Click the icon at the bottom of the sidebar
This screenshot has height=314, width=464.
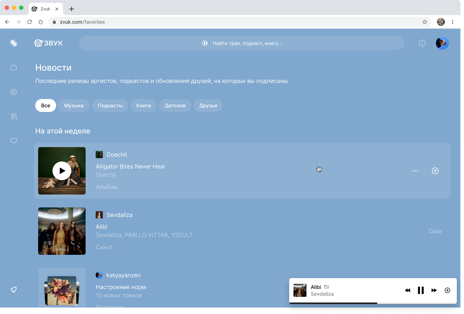(14, 290)
